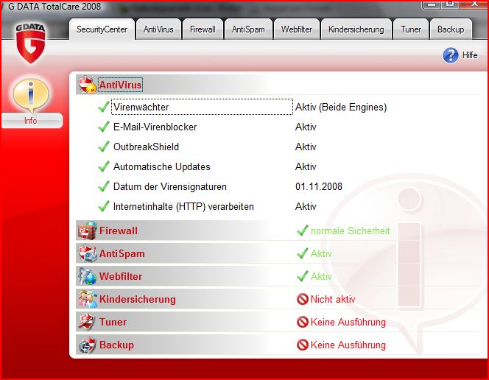Open the Tuner tab
The height and width of the screenshot is (380, 489).
pyautogui.click(x=411, y=29)
